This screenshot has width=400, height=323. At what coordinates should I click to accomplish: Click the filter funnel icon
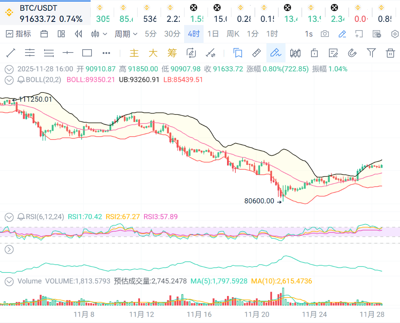(x=371, y=53)
